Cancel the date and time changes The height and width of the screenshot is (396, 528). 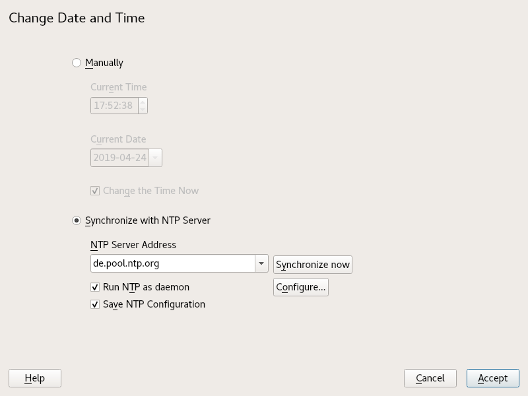(x=430, y=378)
